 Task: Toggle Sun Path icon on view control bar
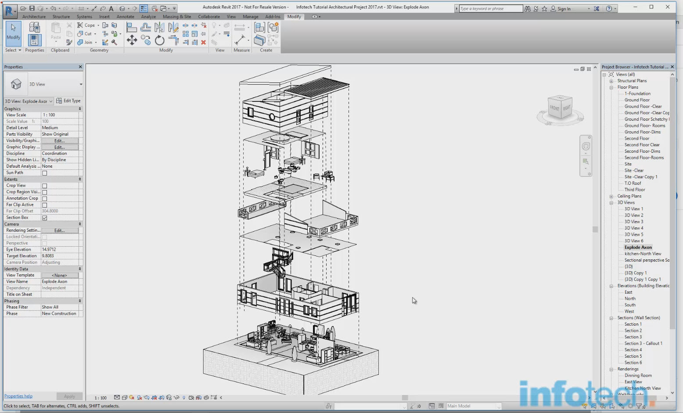132,398
